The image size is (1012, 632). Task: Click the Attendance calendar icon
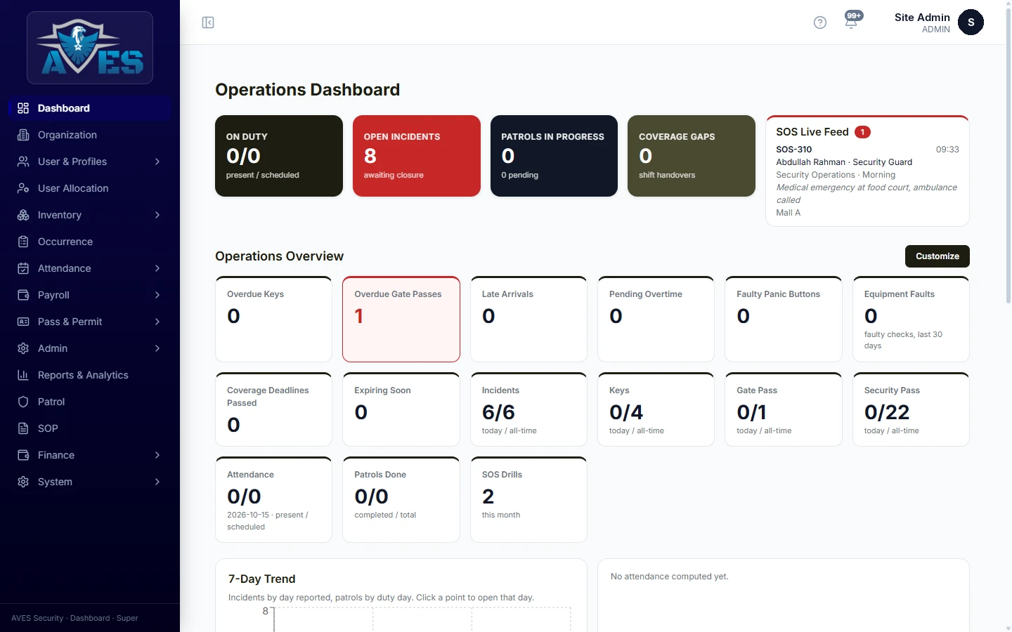(x=23, y=268)
